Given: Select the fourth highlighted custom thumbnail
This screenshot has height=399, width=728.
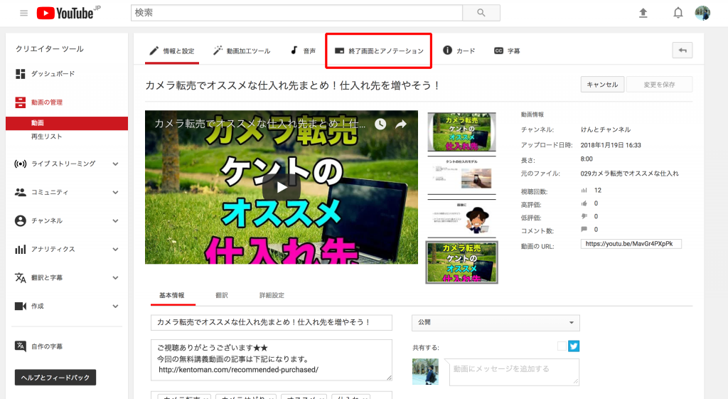Looking at the screenshot, I should pyautogui.click(x=462, y=262).
